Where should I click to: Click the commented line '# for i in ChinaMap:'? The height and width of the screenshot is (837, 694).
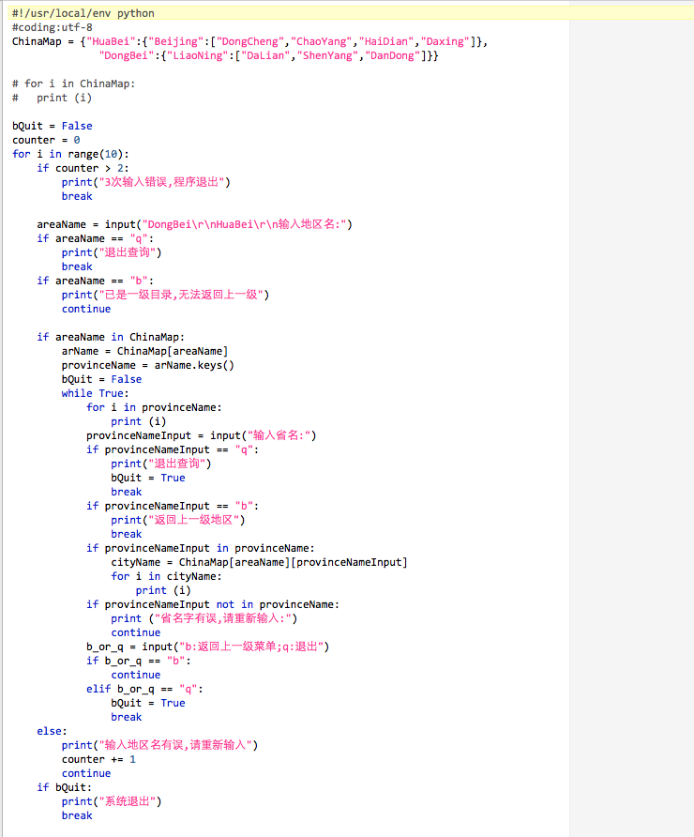pyautogui.click(x=73, y=84)
